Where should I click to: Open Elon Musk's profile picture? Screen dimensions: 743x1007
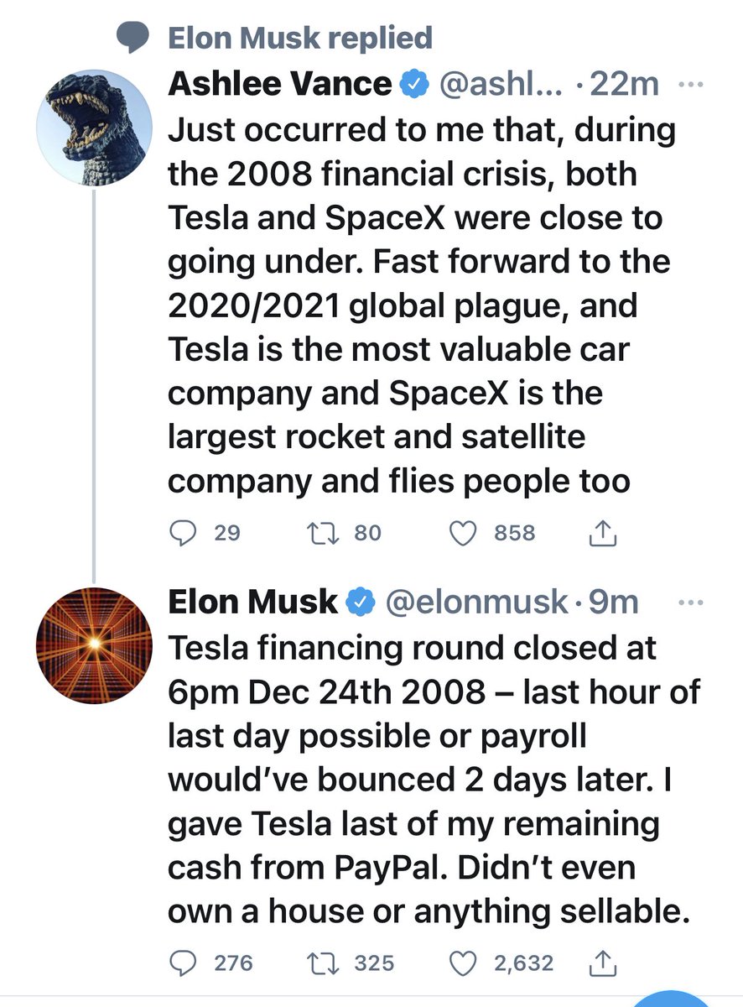[95, 644]
